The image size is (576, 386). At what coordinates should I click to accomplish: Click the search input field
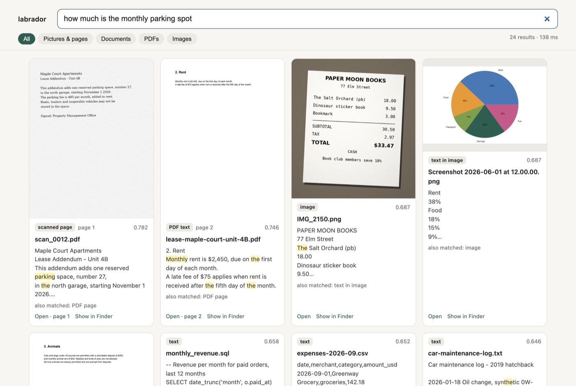click(307, 19)
